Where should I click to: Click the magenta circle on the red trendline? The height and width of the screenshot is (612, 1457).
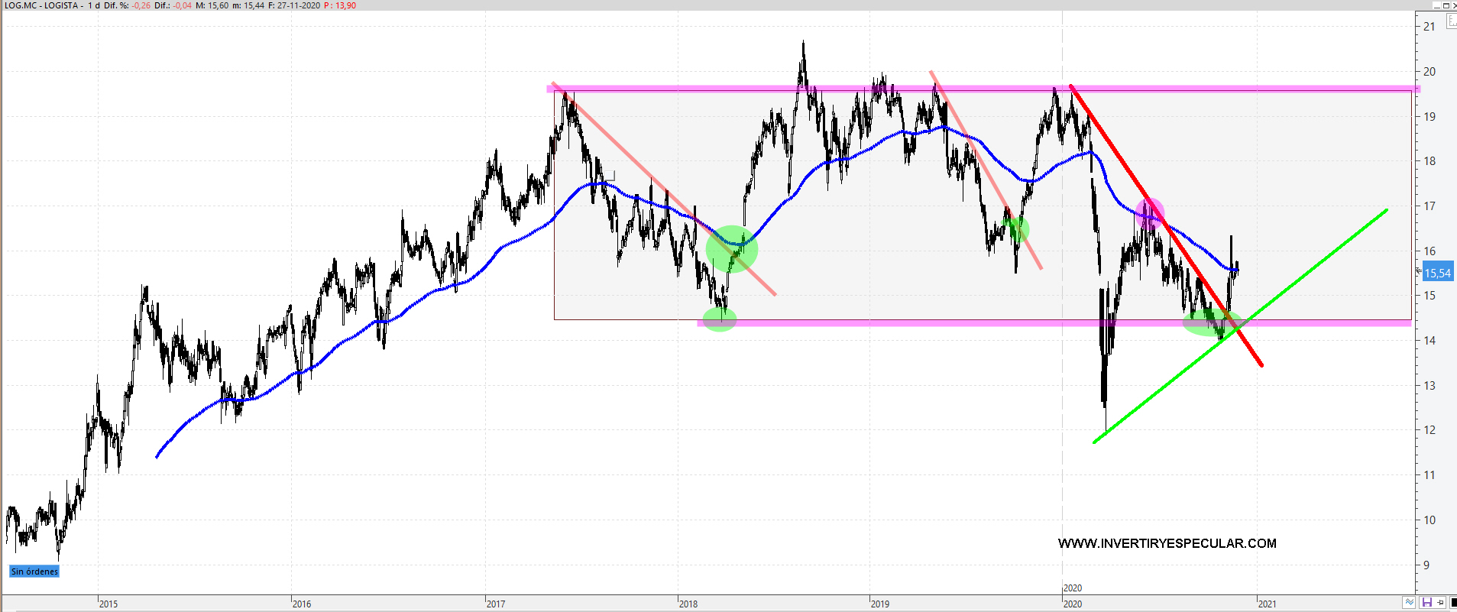coord(1149,212)
